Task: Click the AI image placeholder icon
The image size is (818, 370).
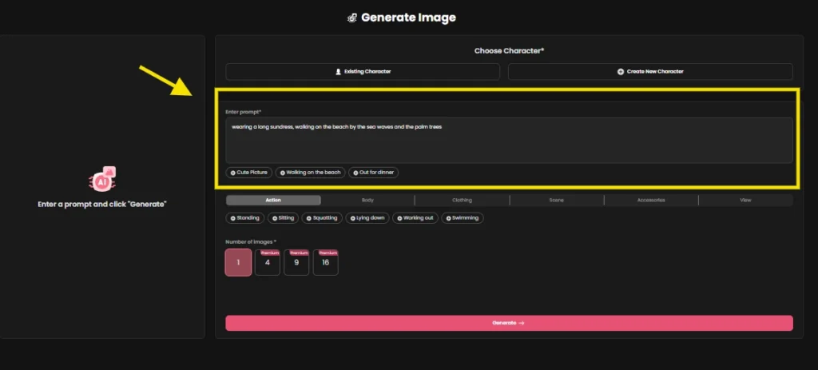Action: (102, 179)
